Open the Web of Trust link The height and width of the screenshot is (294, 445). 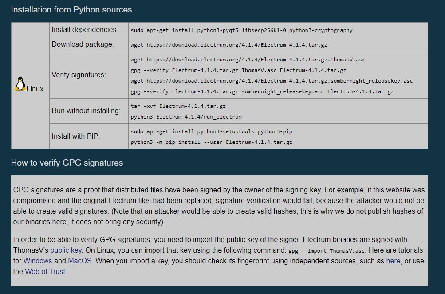pyautogui.click(x=45, y=271)
